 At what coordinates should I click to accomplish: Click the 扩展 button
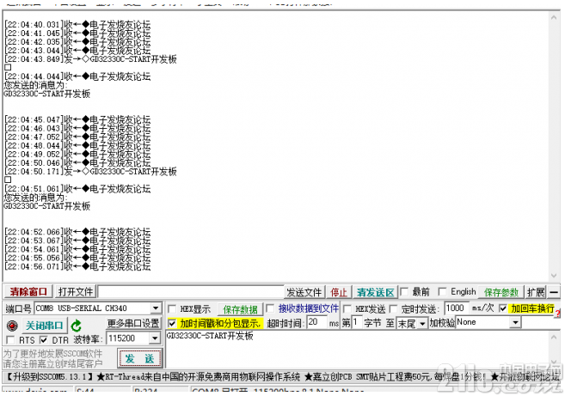click(x=536, y=292)
